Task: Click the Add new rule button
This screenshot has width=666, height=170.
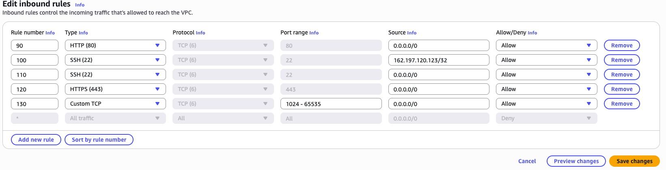Action: (x=36, y=140)
